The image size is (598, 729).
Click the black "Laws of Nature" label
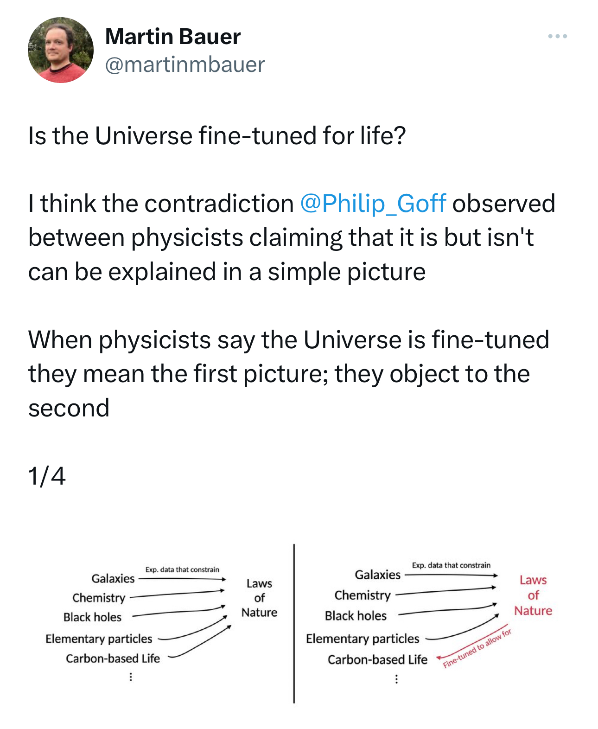(259, 598)
